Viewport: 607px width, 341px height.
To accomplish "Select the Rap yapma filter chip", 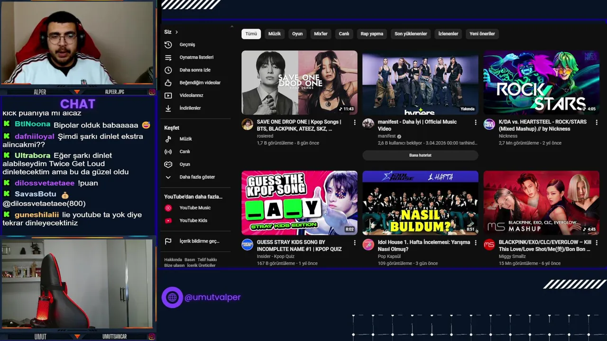I will tap(372, 34).
